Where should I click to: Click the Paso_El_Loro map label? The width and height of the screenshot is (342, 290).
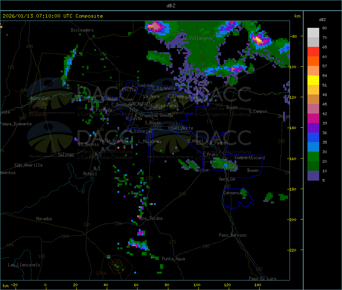pos(263,279)
